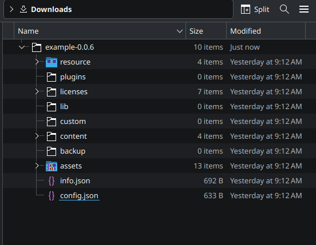
Task: Expand the licenses folder
Action: pos(37,91)
